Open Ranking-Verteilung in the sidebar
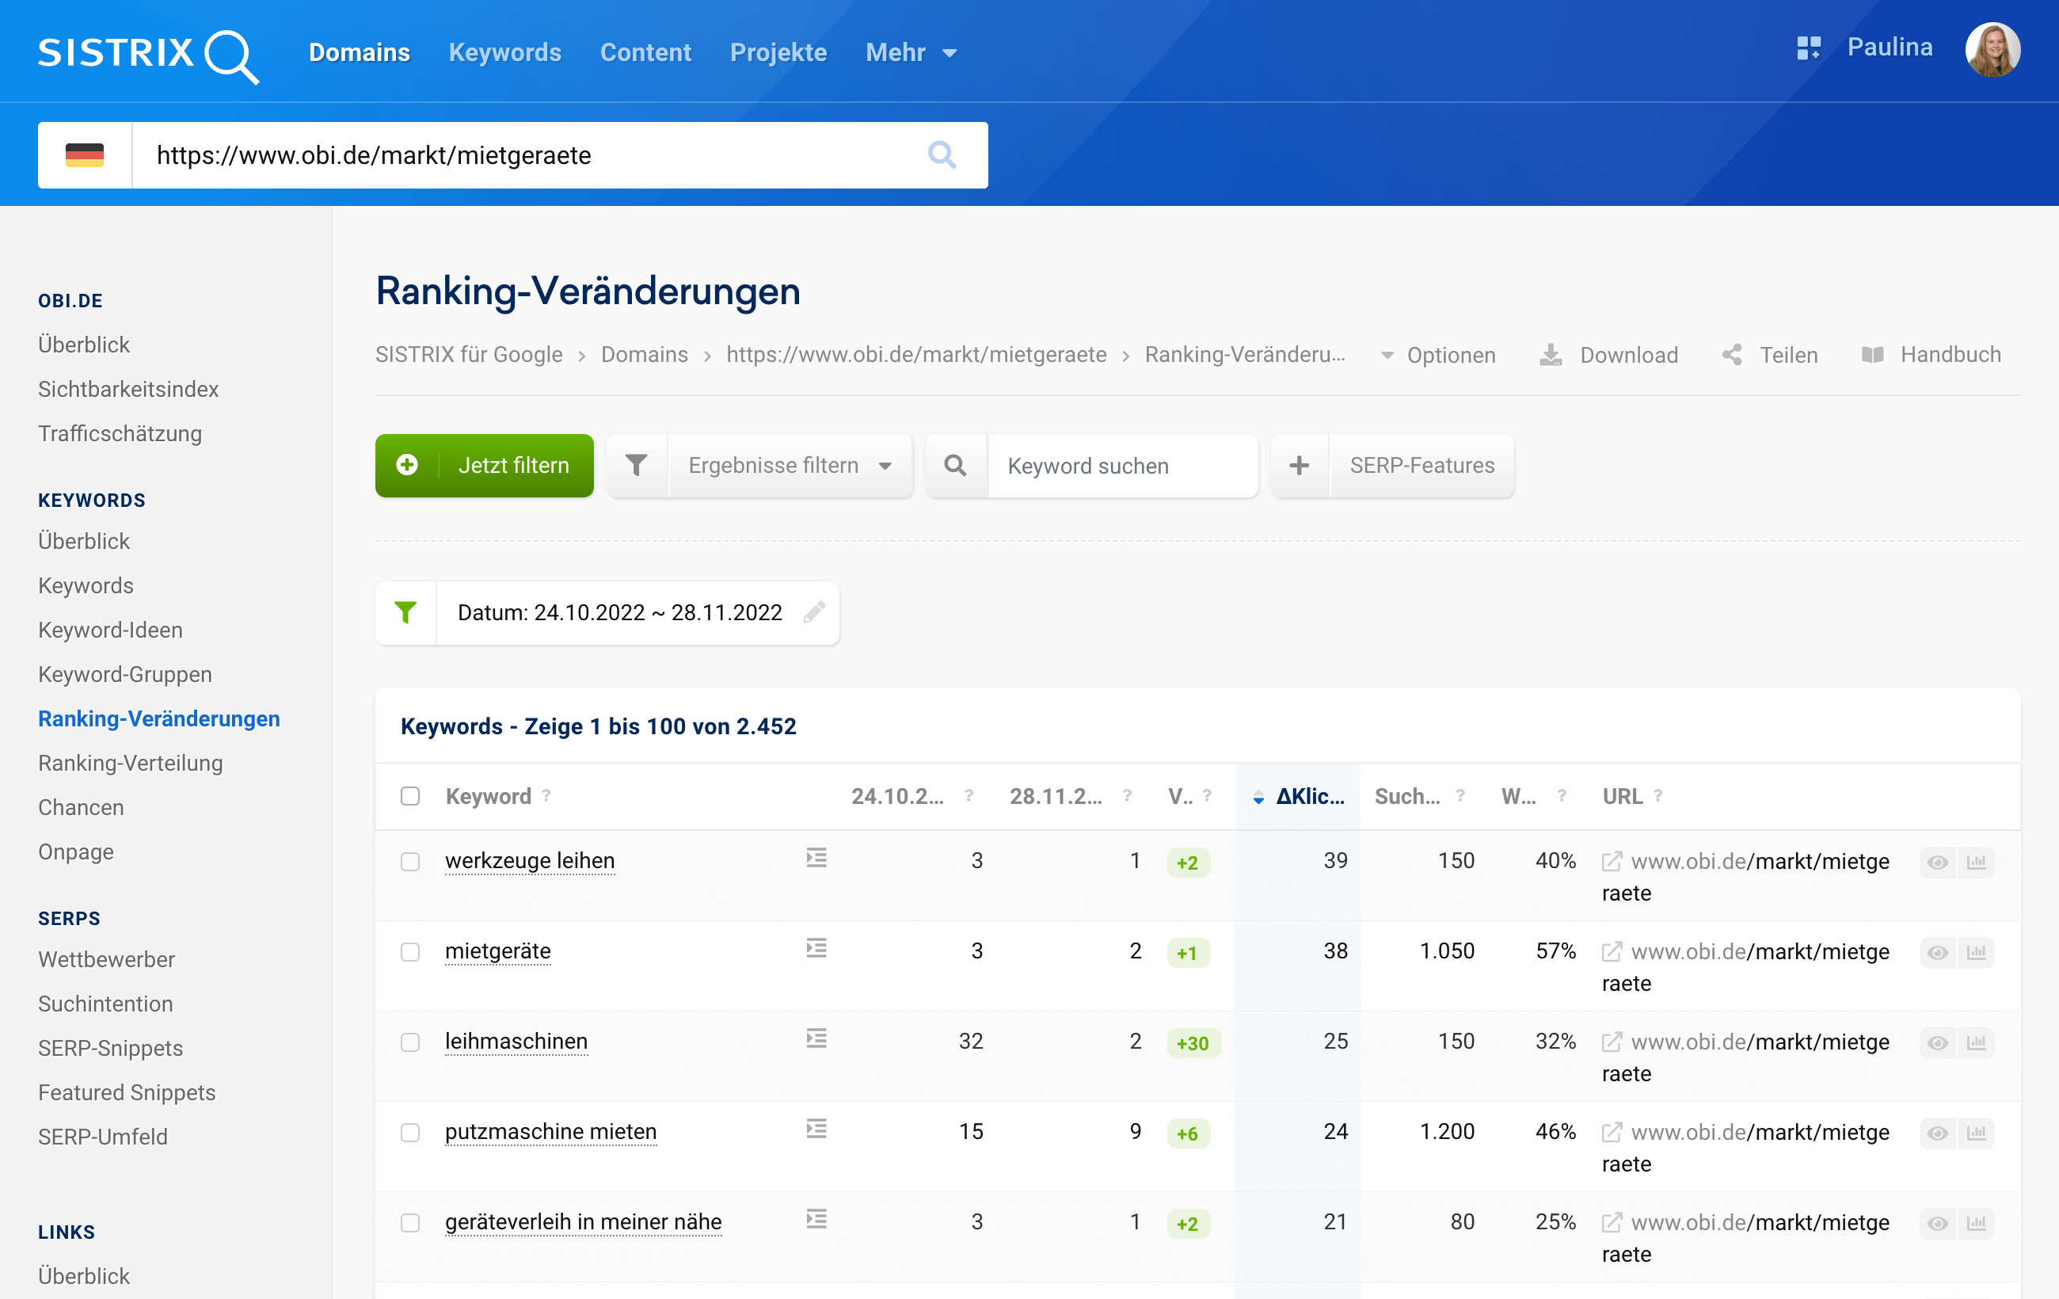This screenshot has width=2059, height=1299. click(130, 763)
